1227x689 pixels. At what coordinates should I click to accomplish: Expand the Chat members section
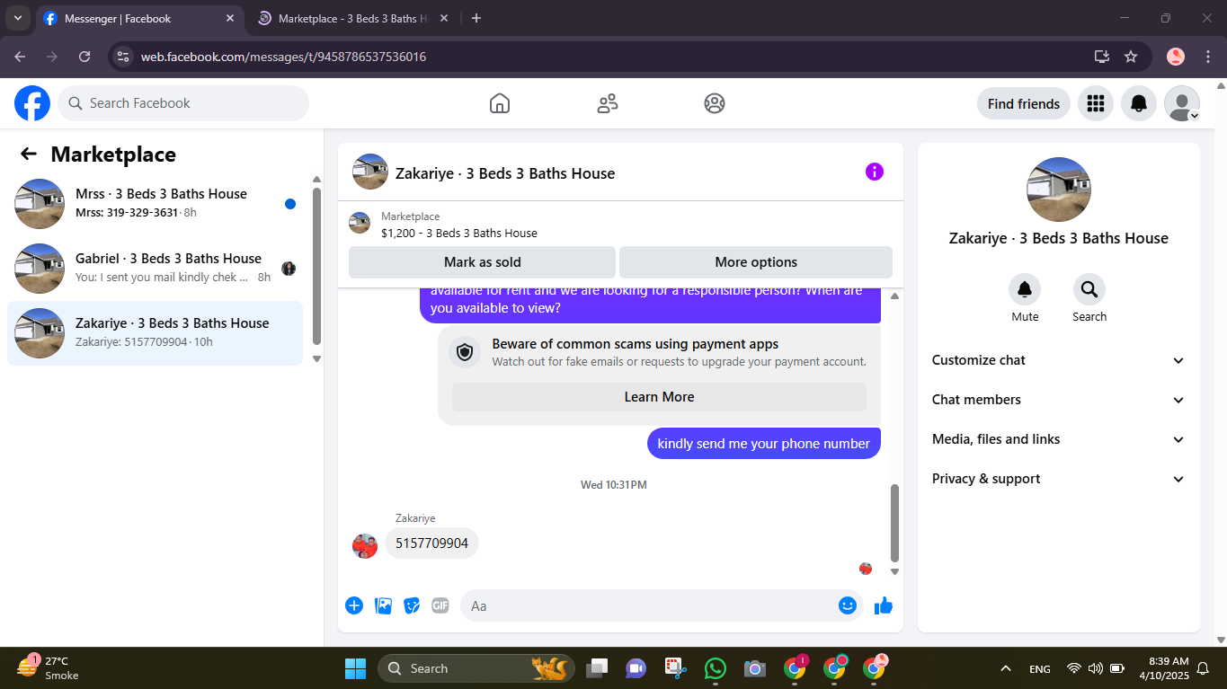point(1058,400)
